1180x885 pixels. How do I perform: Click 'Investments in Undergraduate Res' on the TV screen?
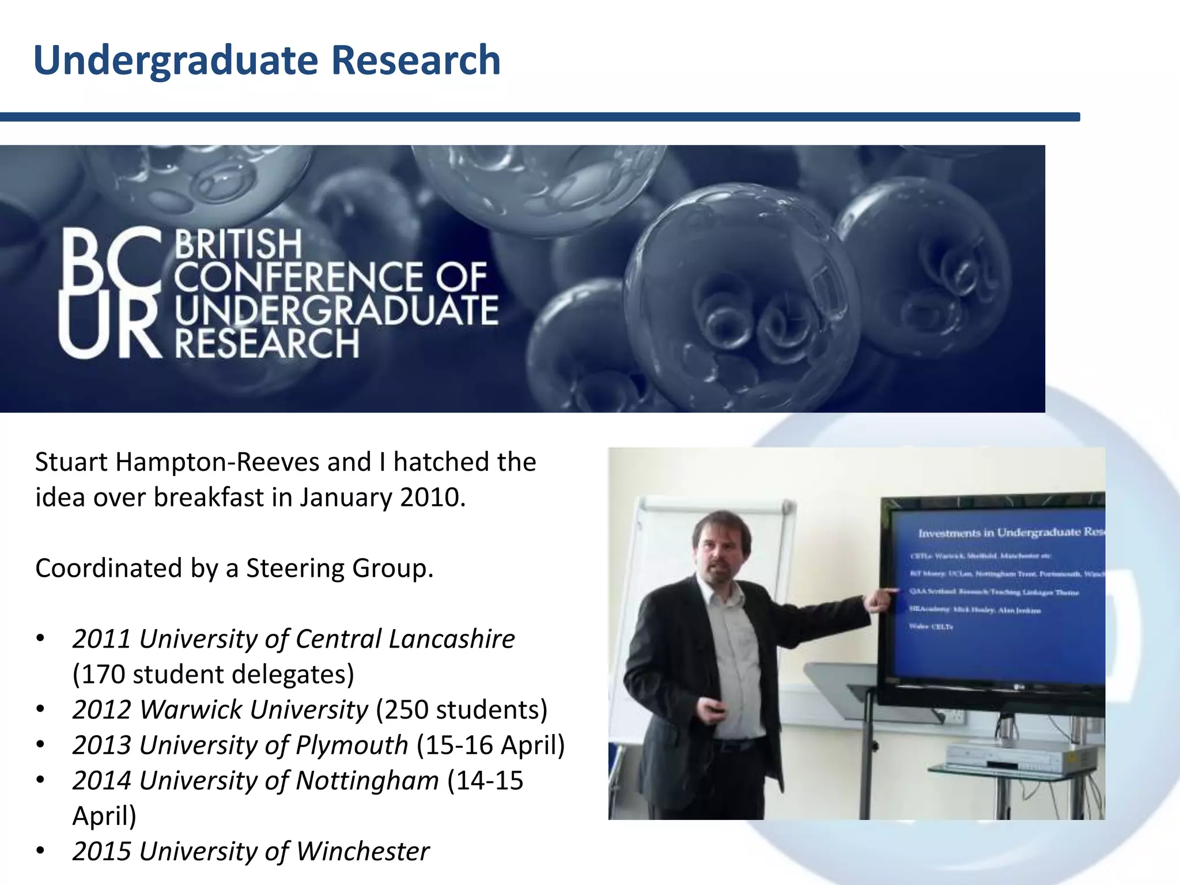click(x=1011, y=532)
